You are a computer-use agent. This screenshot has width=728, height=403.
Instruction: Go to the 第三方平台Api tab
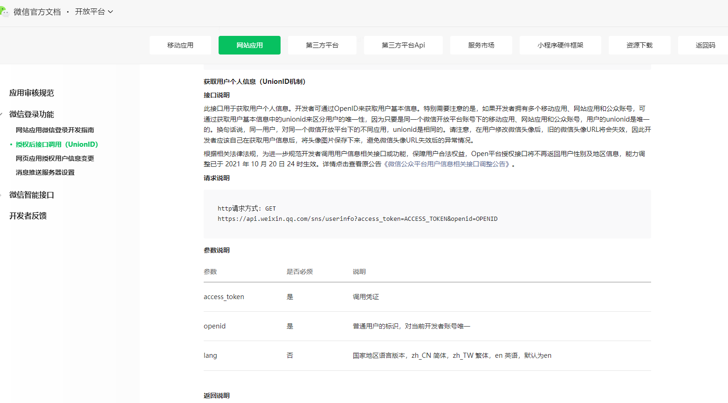pyautogui.click(x=403, y=45)
